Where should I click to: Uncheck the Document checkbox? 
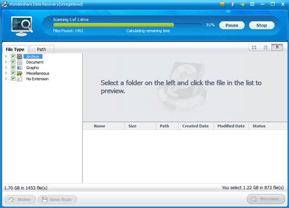coord(13,62)
